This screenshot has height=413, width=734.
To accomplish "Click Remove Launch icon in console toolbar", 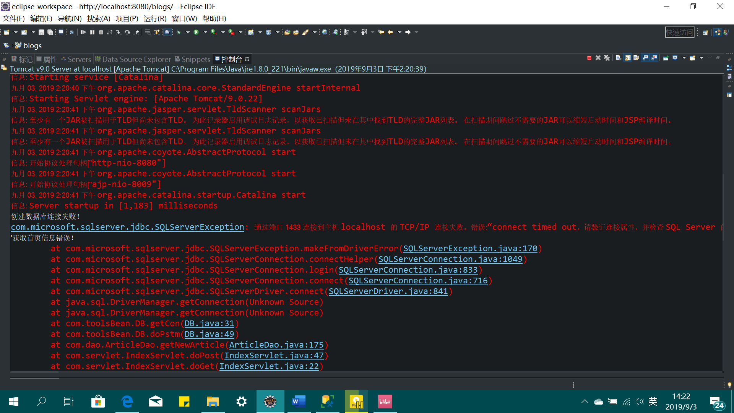I will tap(598, 58).
